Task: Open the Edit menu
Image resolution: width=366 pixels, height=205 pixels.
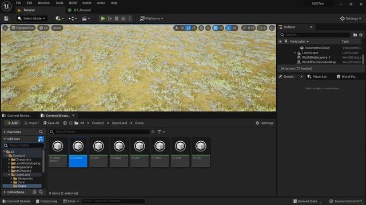Action: pos(29,3)
